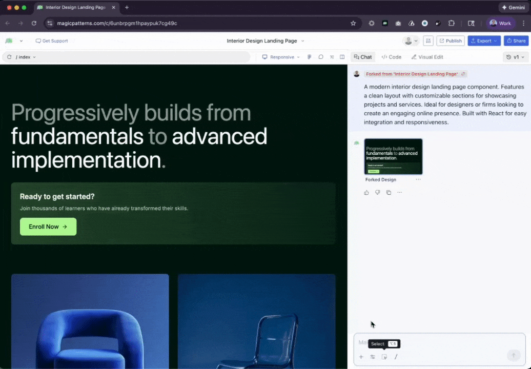531x369 pixels.
Task: Click the Select element tool in chat input
Action: pyautogui.click(x=384, y=357)
